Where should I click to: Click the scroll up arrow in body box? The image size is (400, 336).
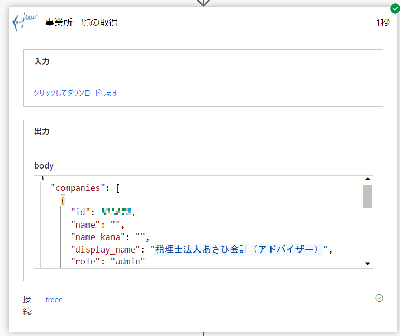click(367, 179)
